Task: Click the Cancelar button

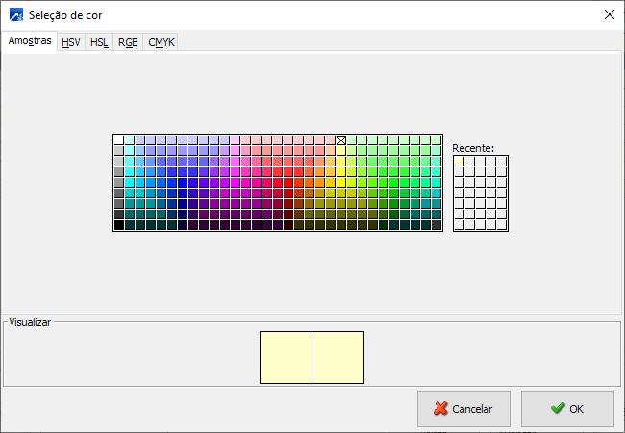Action: [x=463, y=409]
